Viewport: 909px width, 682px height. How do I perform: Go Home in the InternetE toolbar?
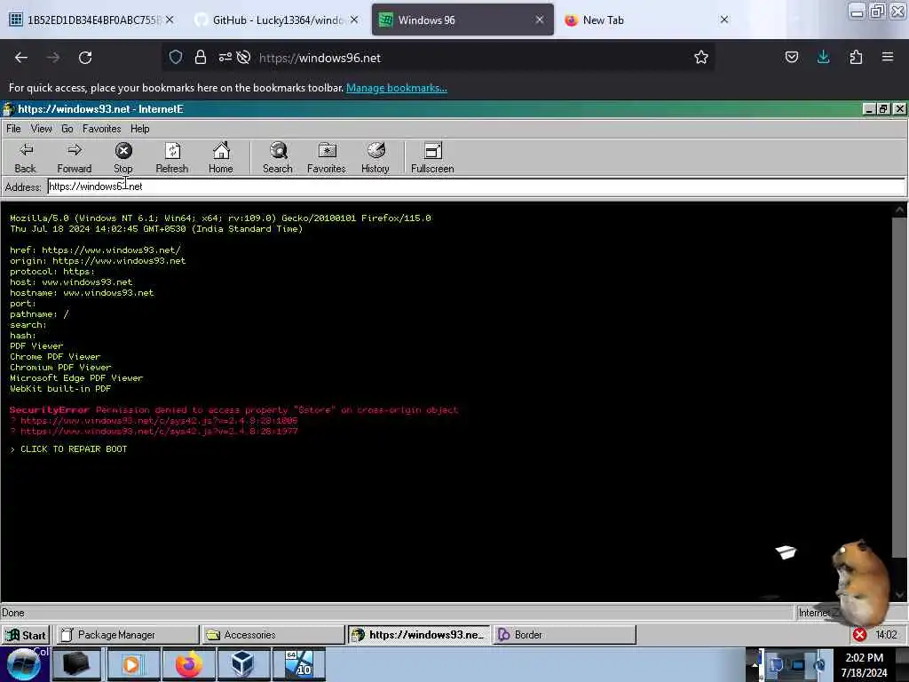221,158
